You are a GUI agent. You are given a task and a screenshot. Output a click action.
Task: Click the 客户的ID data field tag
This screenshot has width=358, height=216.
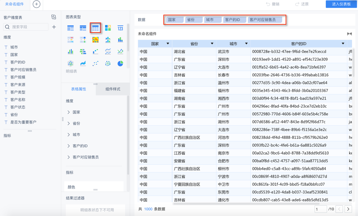(235, 20)
